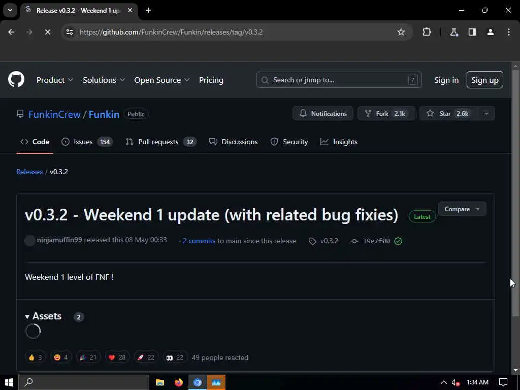520x390 pixels.
Task: Open the Windows notification center icon
Action: point(503,382)
